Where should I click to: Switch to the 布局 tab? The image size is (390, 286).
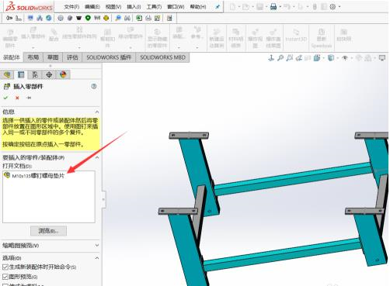point(33,57)
